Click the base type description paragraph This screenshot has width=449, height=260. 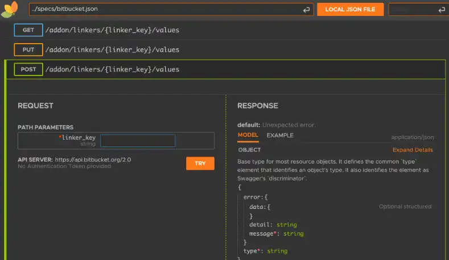coord(333,170)
